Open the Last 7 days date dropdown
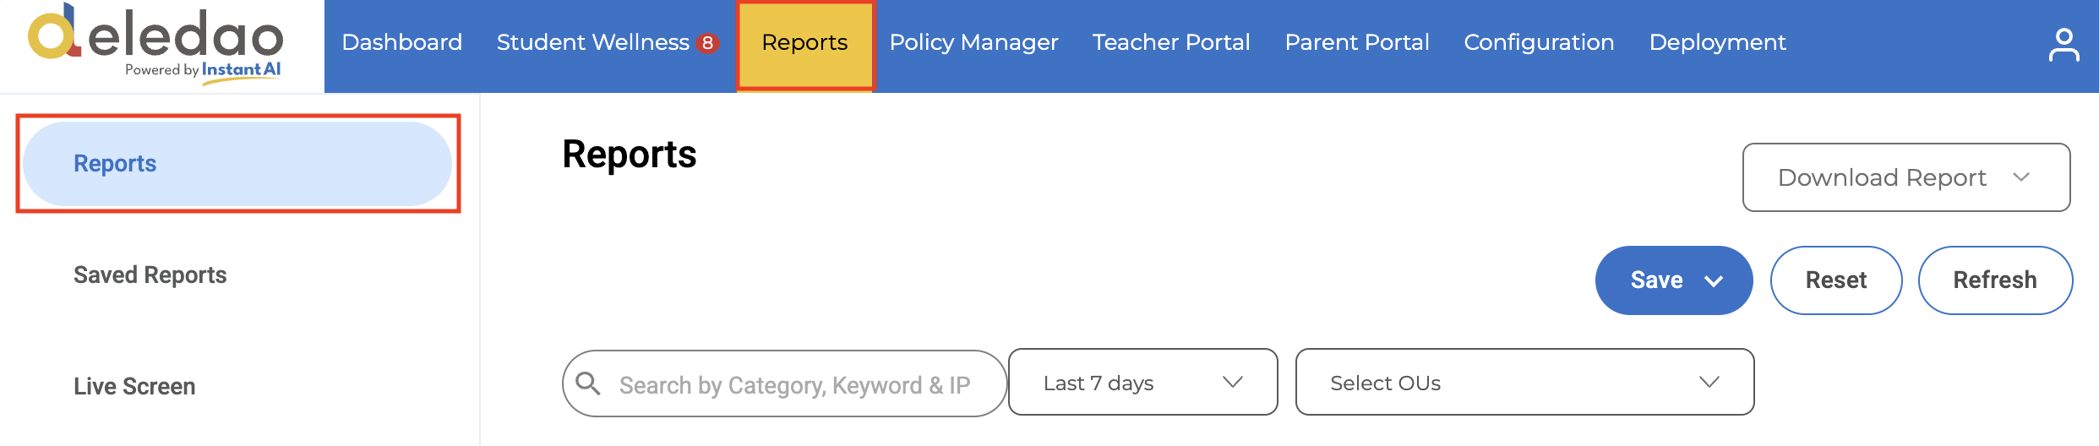Image resolution: width=2099 pixels, height=446 pixels. click(x=1142, y=383)
